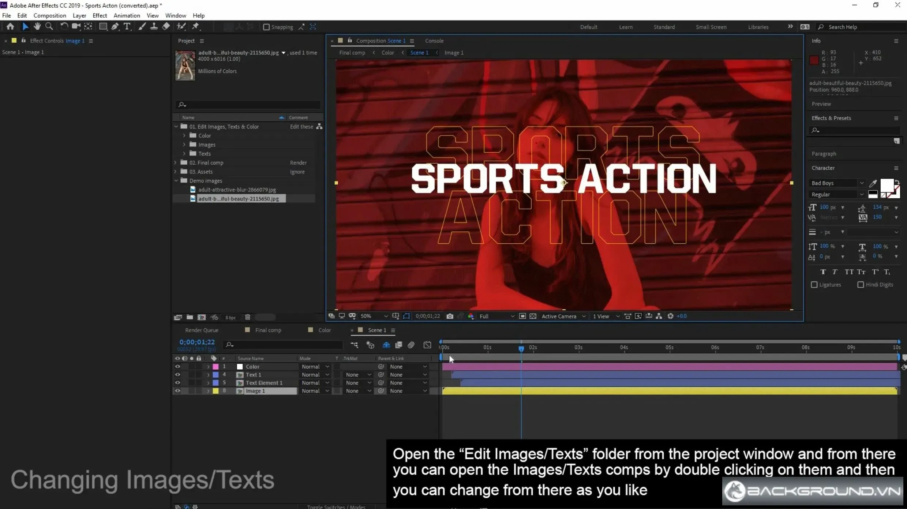The image size is (907, 509).
Task: Open the 50% magnification dropdown
Action: [374, 316]
